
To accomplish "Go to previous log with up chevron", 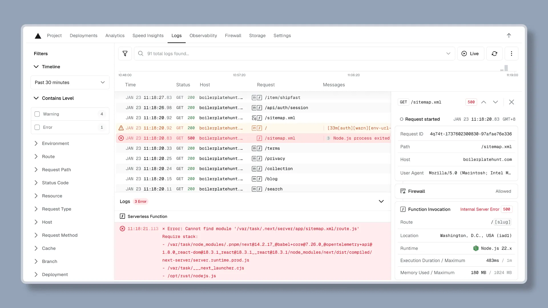I will pyautogui.click(x=483, y=102).
